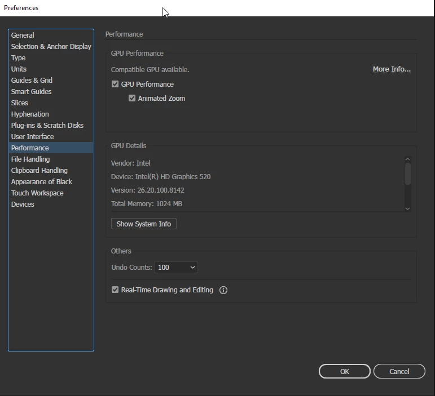The height and width of the screenshot is (396, 435).
Task: Click the Undo Counts label
Action: [131, 267]
